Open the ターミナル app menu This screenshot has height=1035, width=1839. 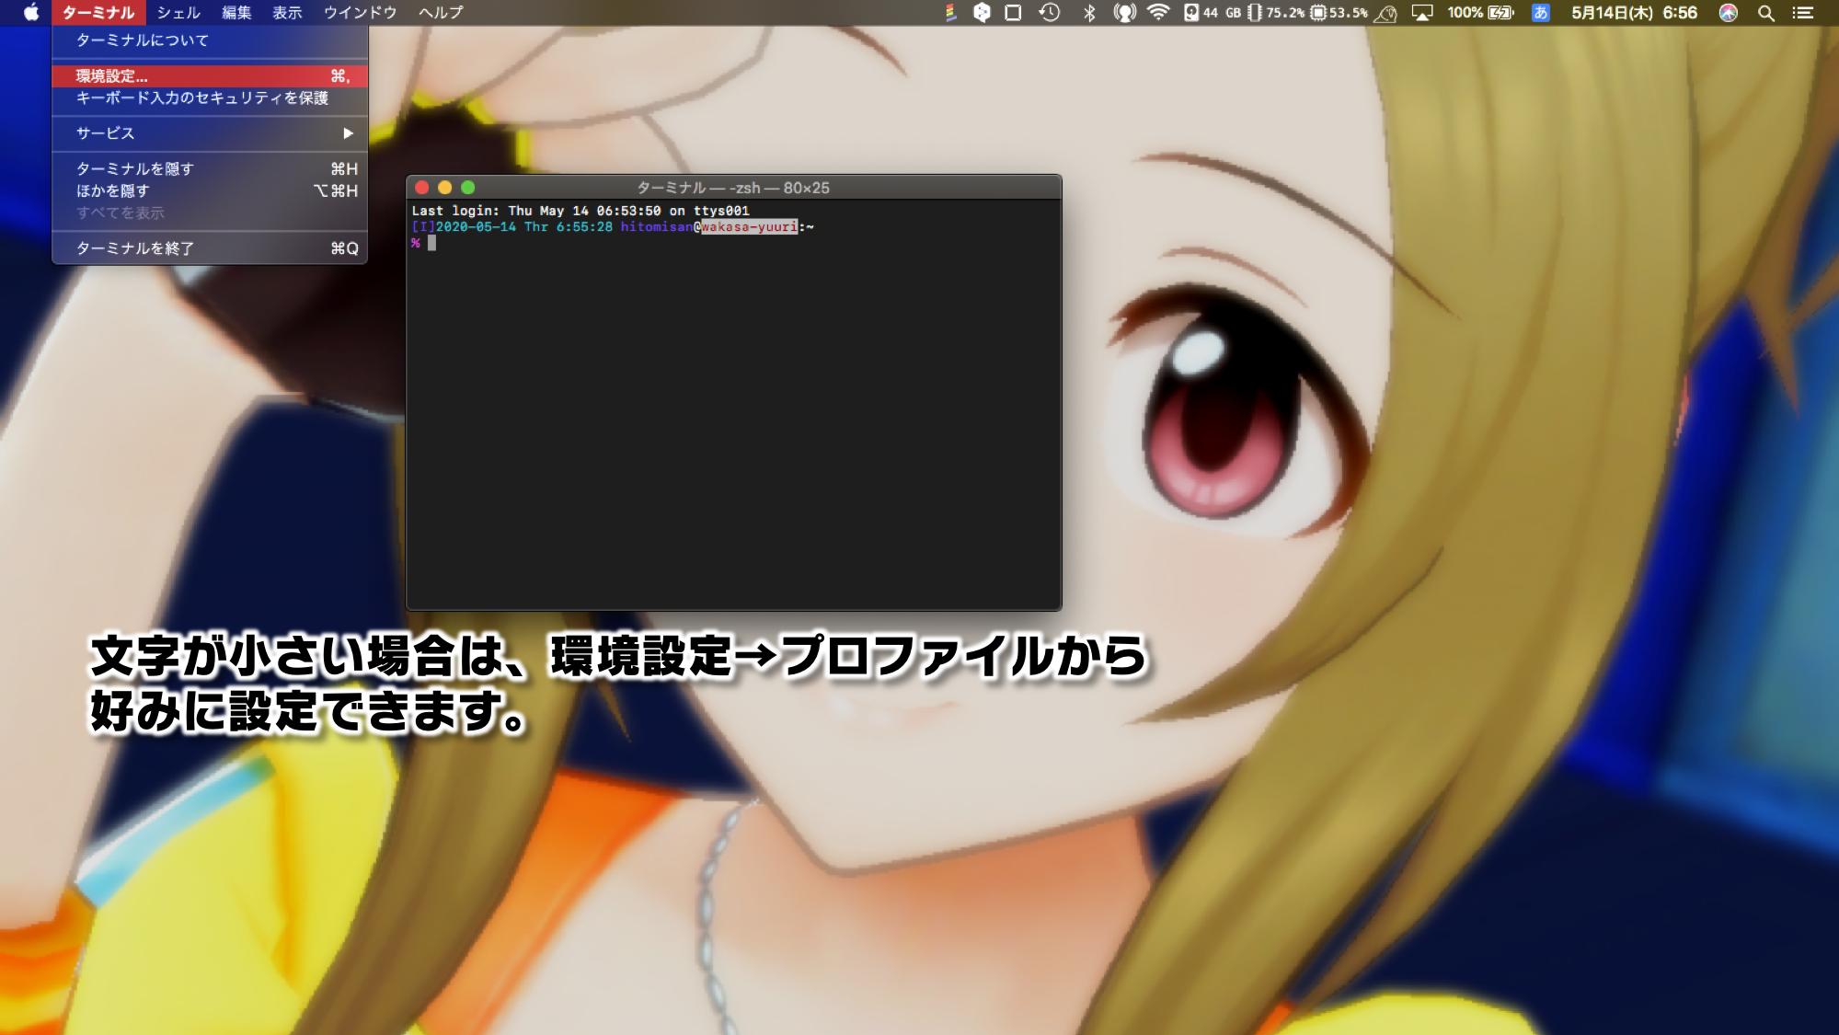[x=98, y=12]
